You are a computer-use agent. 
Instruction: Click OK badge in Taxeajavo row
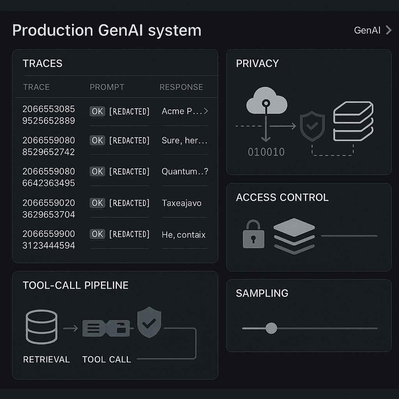pyautogui.click(x=97, y=203)
